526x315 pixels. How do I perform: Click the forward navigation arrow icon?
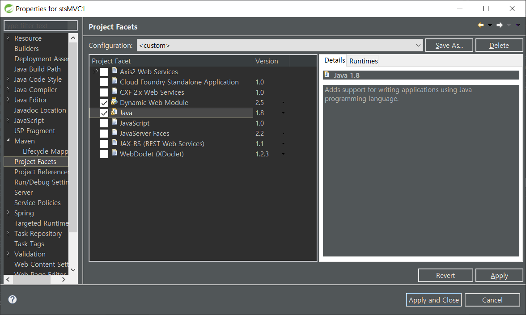pos(500,25)
